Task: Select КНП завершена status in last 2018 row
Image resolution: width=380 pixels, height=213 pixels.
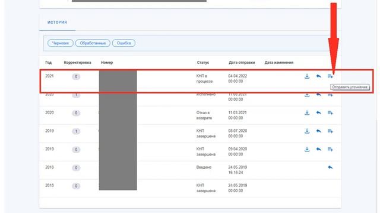Action: click(x=206, y=188)
